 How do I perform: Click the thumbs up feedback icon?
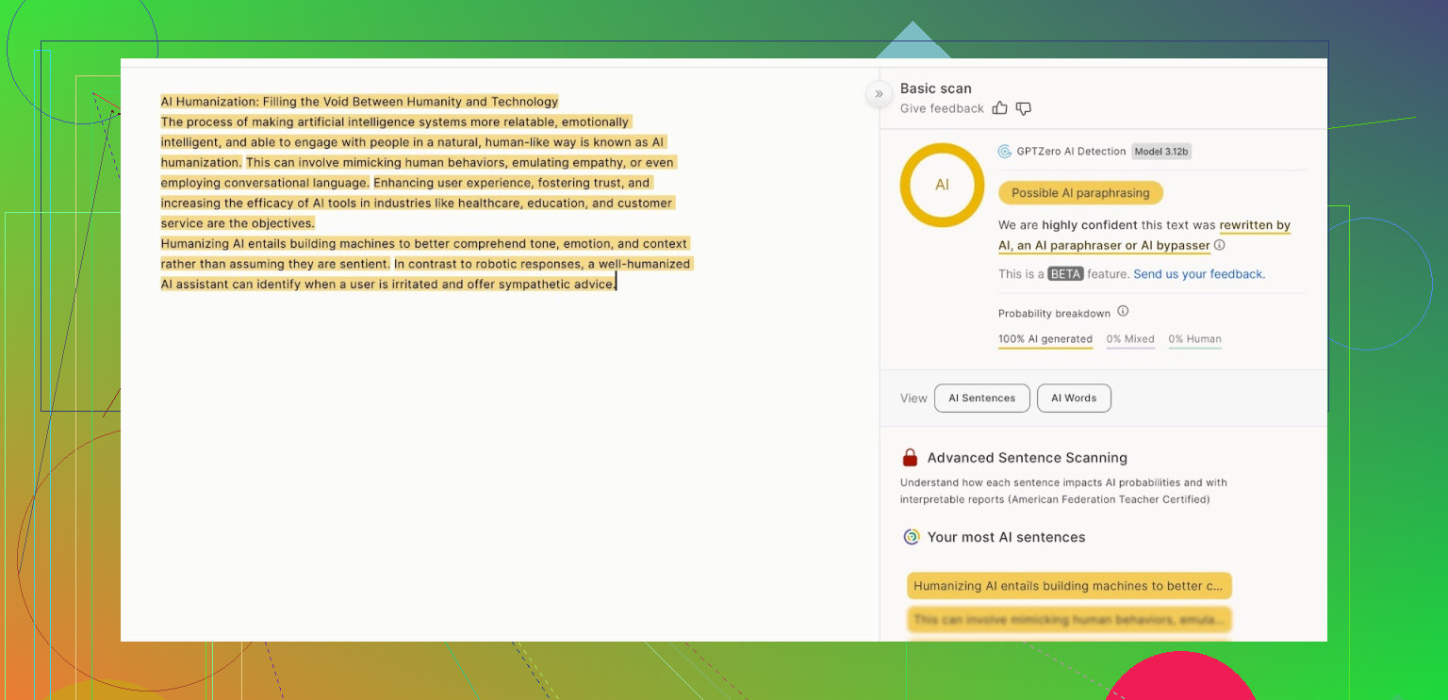pos(1000,108)
